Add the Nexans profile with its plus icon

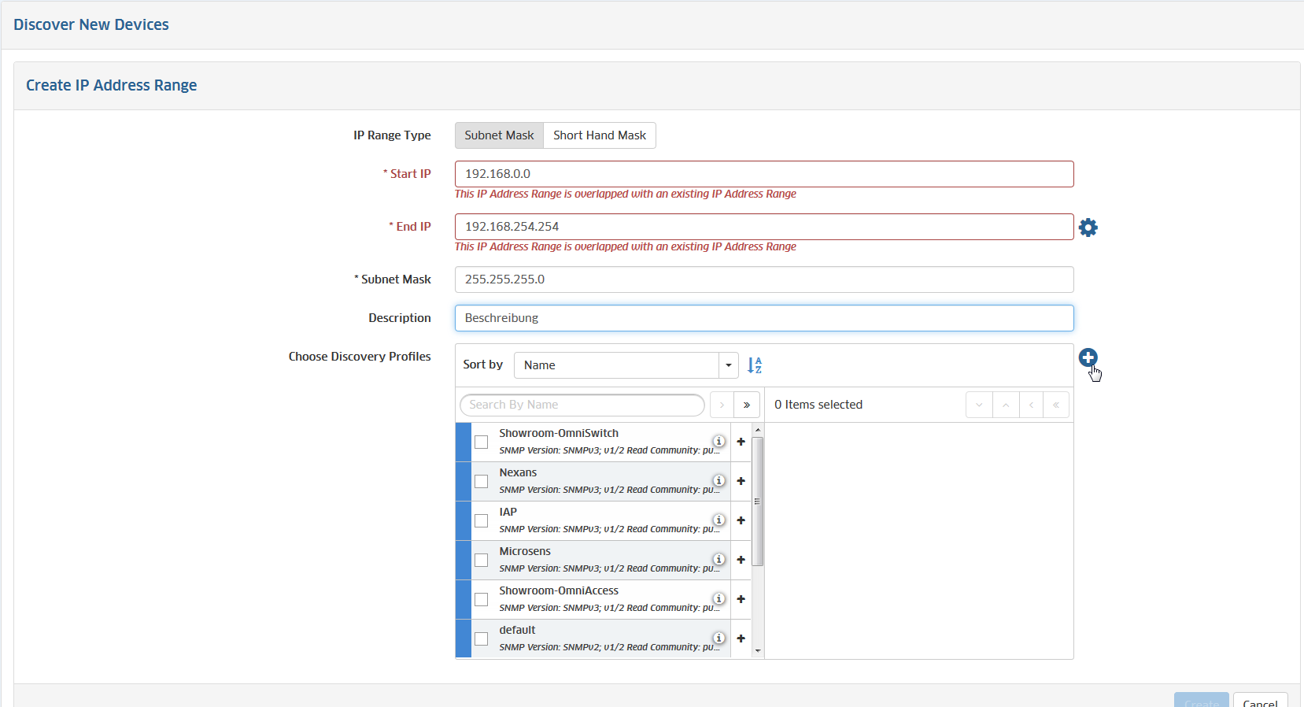(x=741, y=481)
